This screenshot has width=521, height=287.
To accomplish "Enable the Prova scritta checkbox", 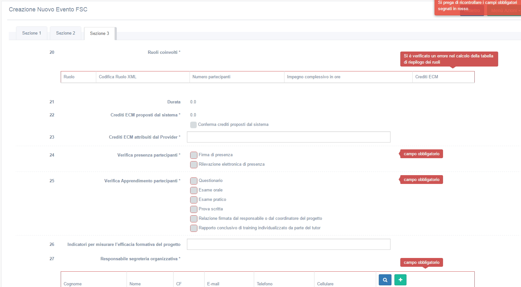I will pos(194,209).
